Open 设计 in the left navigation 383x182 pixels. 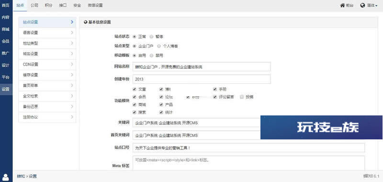point(6,65)
